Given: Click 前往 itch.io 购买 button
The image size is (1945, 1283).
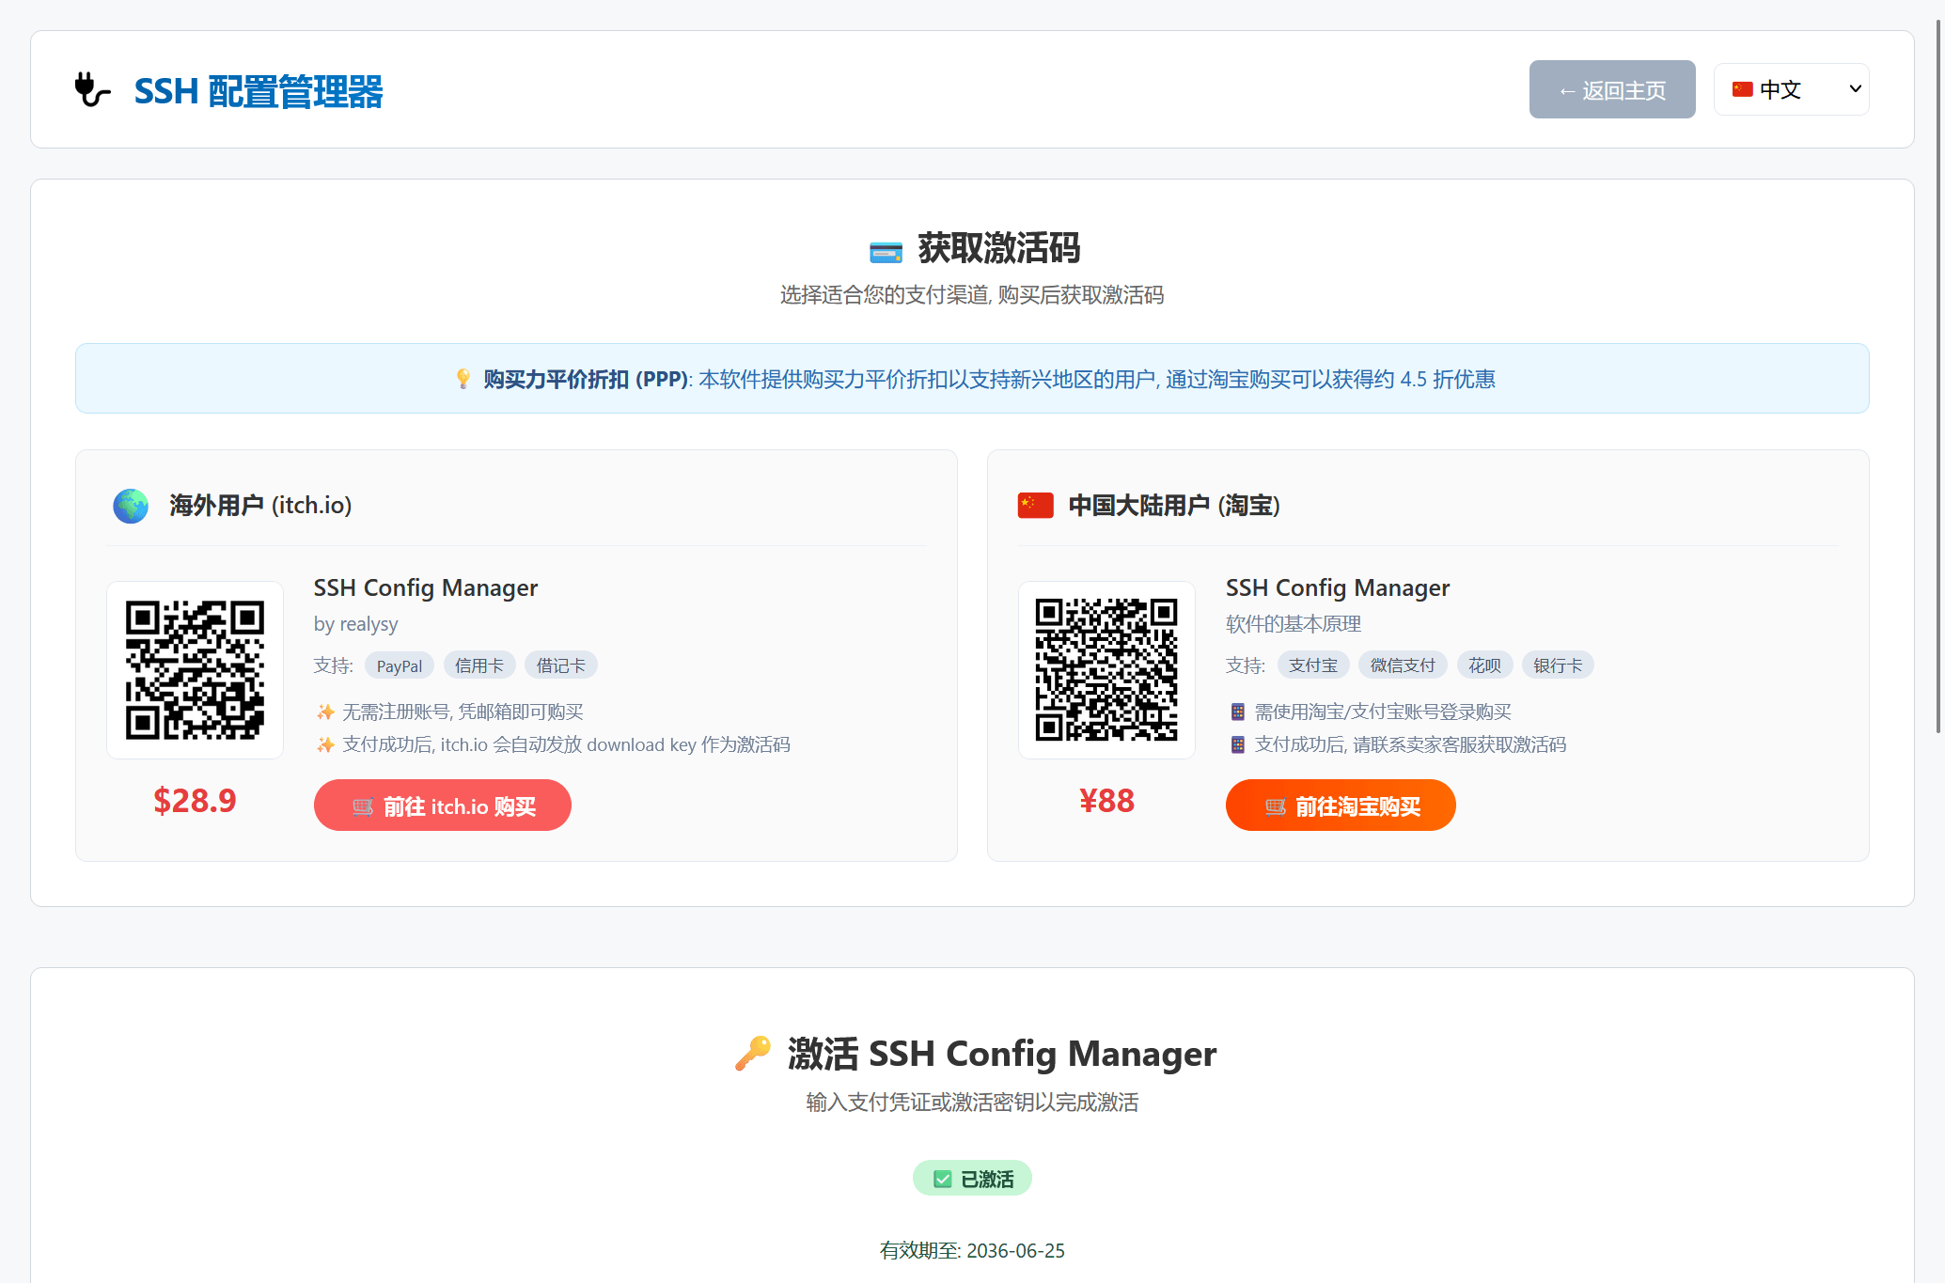Looking at the screenshot, I should tap(443, 806).
